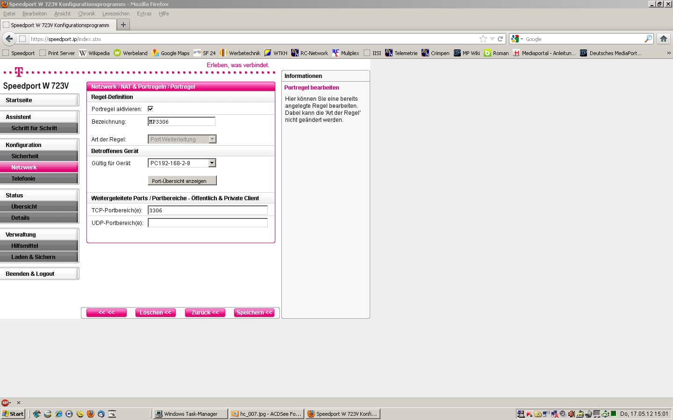Open the Art der Regel dropdown
Image resolution: width=673 pixels, height=420 pixels.
tap(212, 139)
